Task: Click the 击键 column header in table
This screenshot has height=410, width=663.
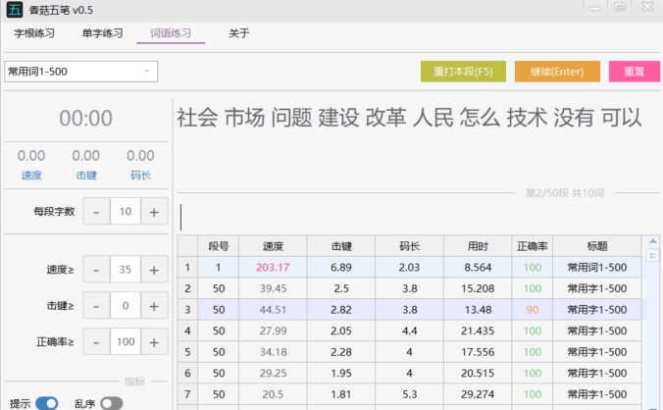Action: pyautogui.click(x=341, y=246)
